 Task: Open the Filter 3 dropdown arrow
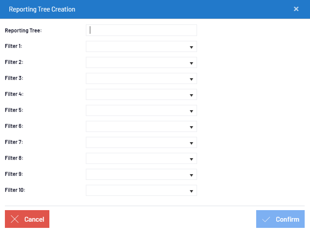191,79
